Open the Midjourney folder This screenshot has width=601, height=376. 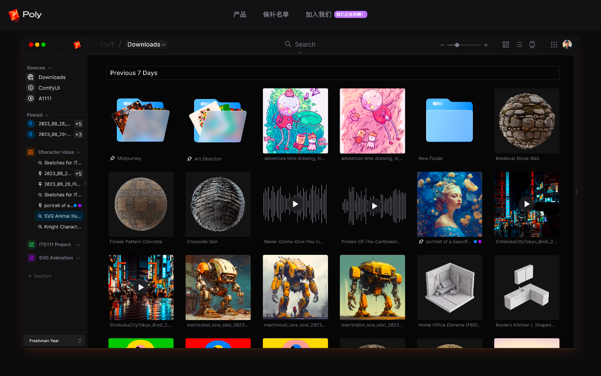click(x=141, y=121)
